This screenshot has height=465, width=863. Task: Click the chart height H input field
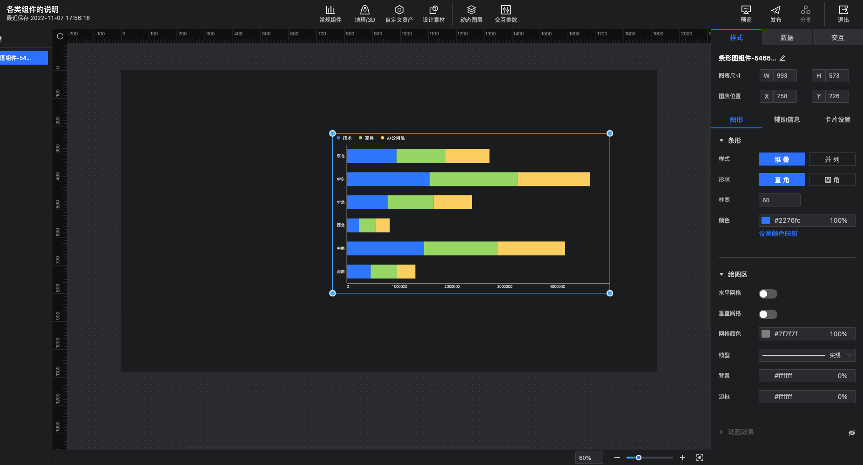[x=837, y=76]
